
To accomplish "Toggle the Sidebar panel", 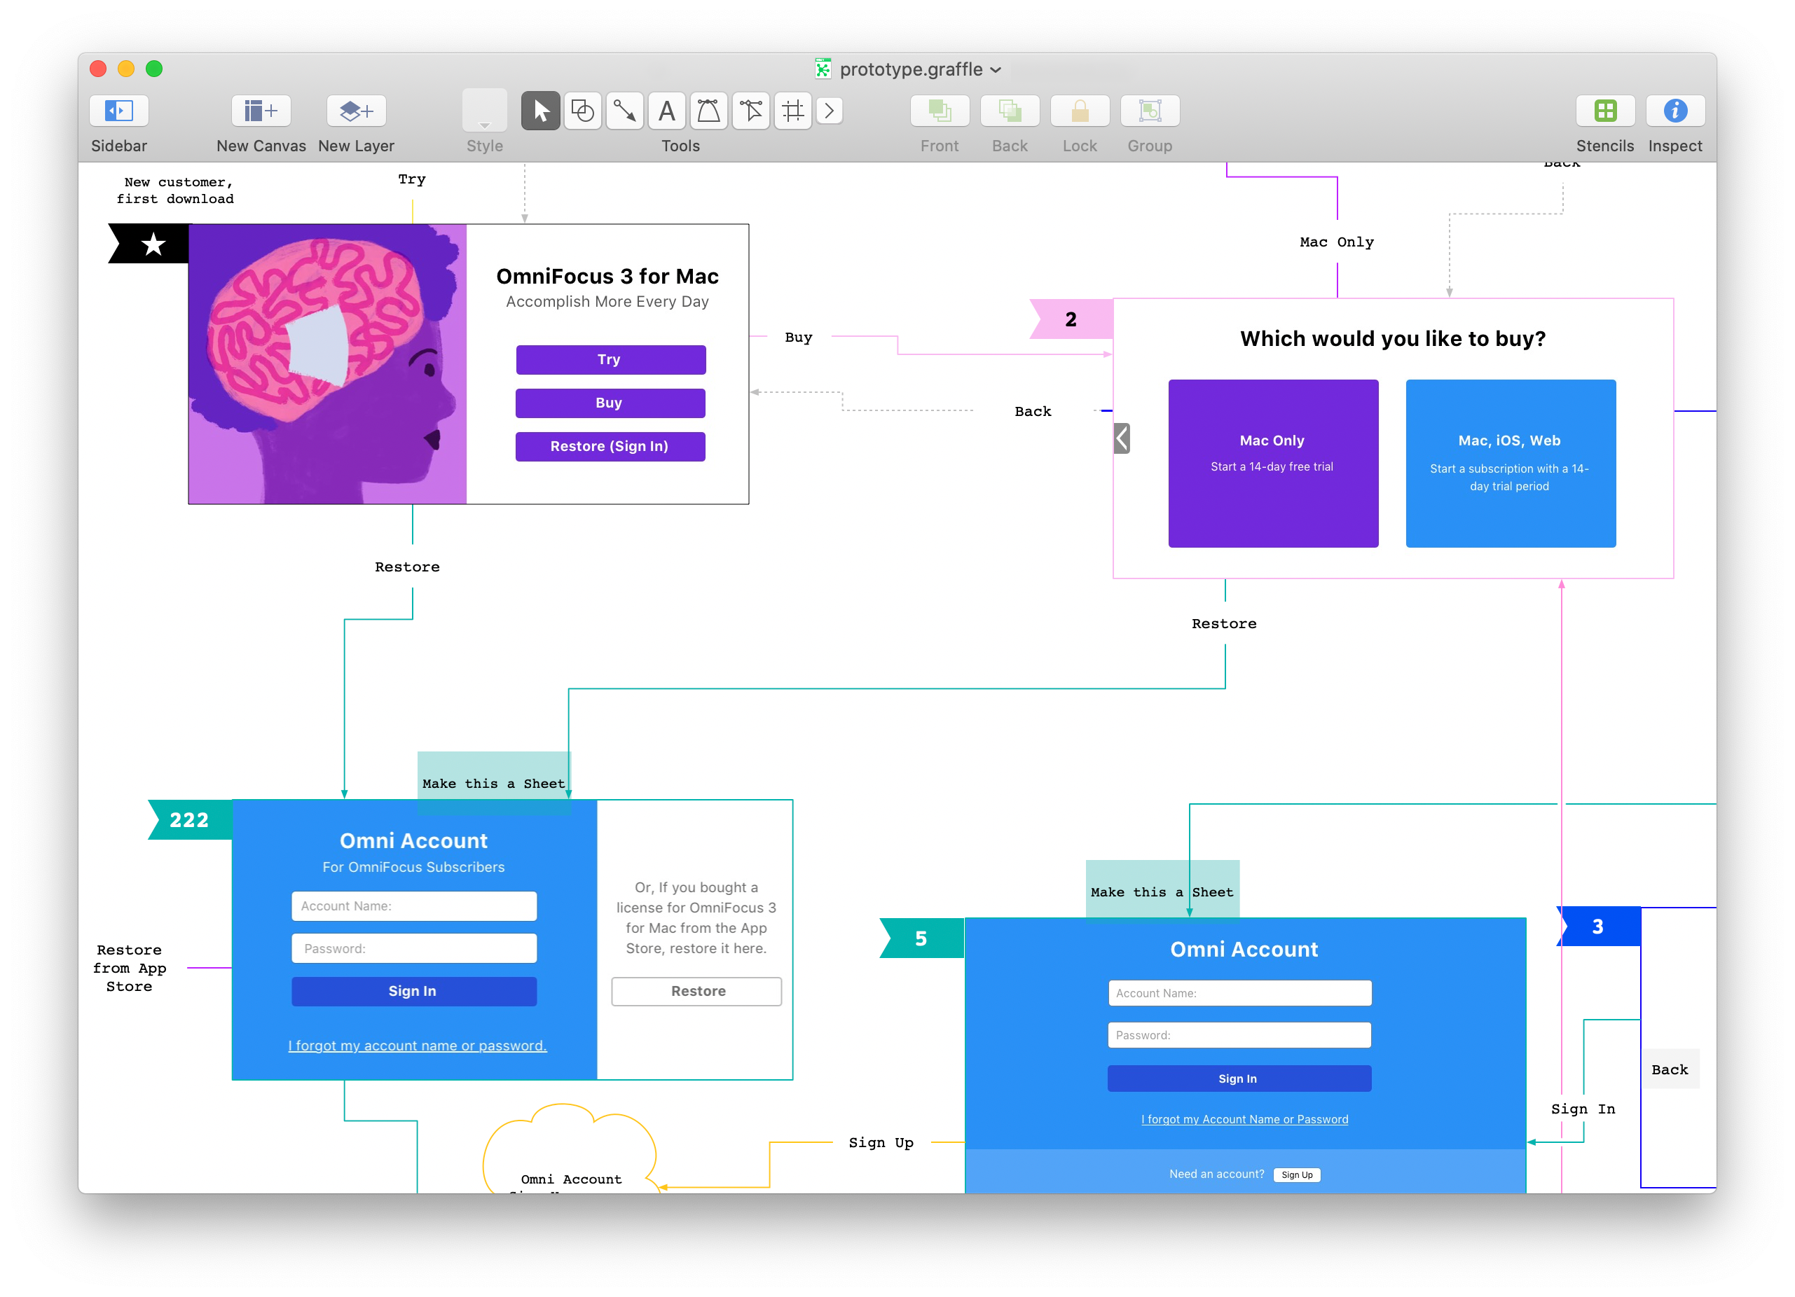I will pos(118,111).
